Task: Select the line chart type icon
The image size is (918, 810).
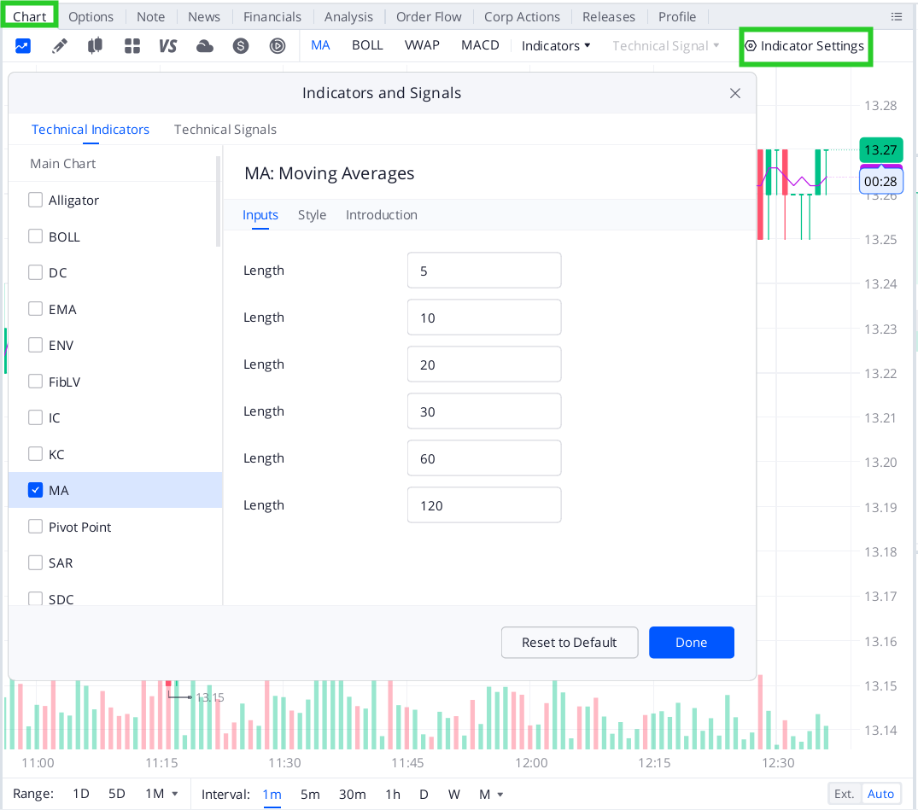Action: (22, 46)
